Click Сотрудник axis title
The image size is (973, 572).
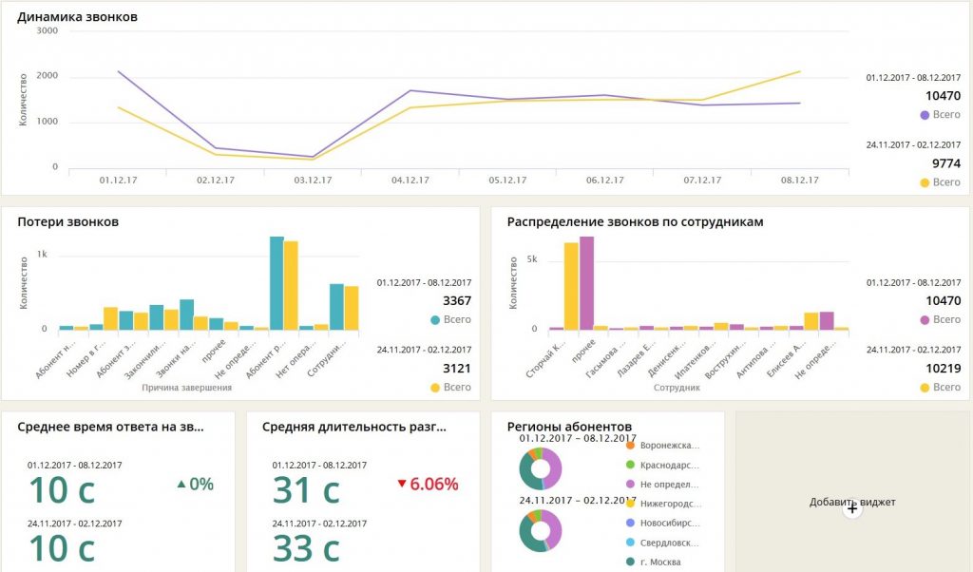pyautogui.click(x=677, y=388)
